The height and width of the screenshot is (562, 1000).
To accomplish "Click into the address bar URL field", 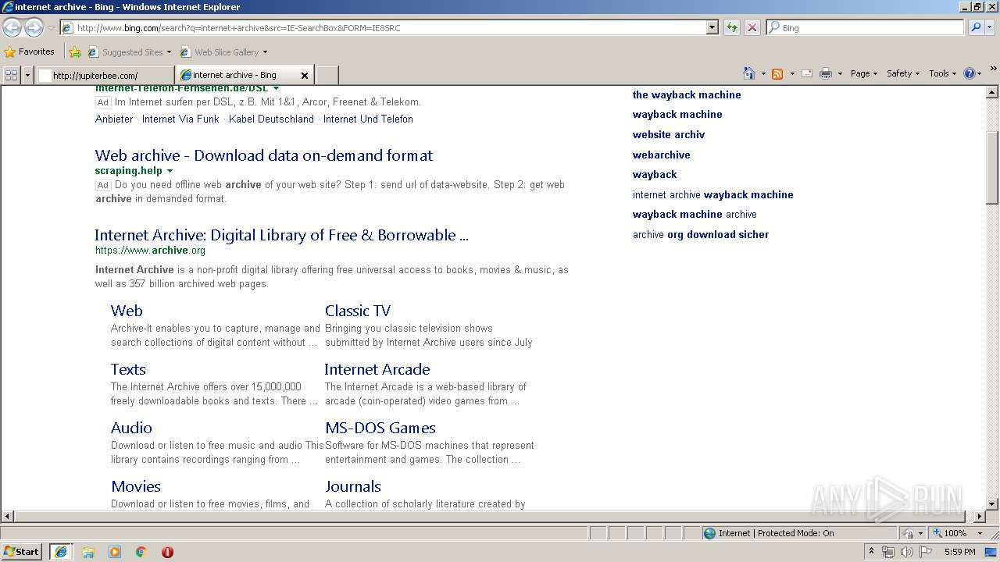I will point(383,27).
